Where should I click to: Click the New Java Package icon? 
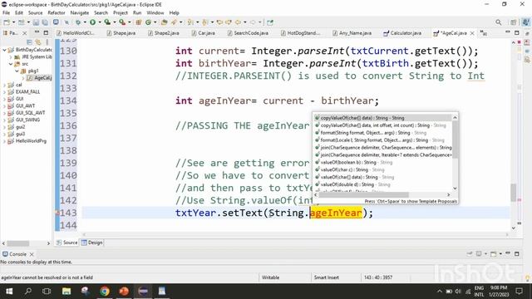(x=139, y=22)
